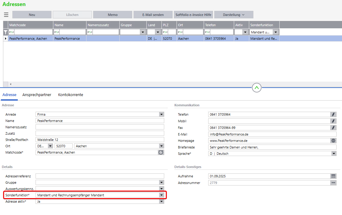Expand the Sonderfunktion dropdown in Details
This screenshot has width=342, height=215.
point(162,195)
